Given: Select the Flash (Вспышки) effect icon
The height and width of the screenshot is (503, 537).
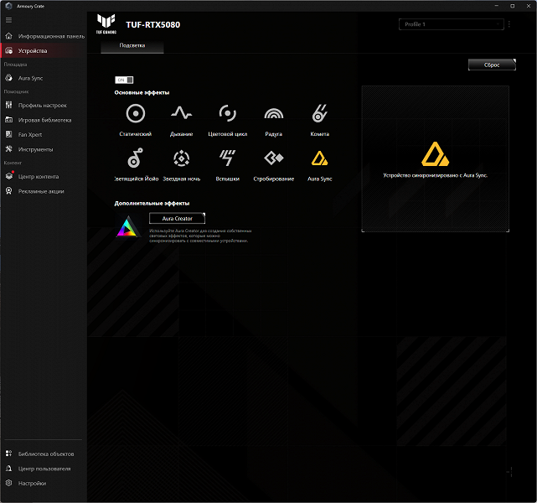Looking at the screenshot, I should (x=227, y=158).
